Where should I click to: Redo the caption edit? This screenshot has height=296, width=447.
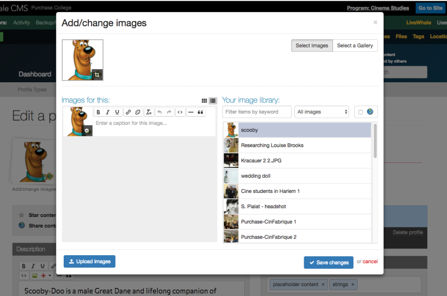pyautogui.click(x=169, y=112)
